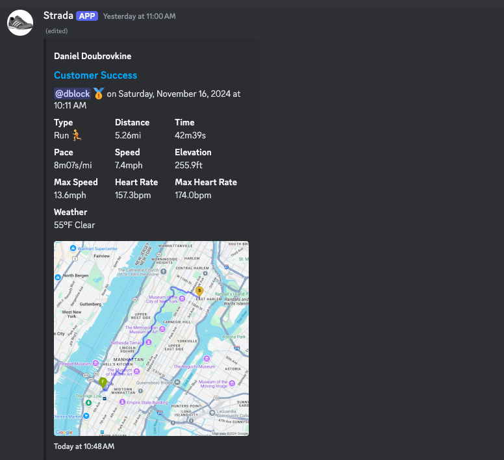This screenshot has width=504, height=460.
Task: Select the 8m07s/mi pace value
Action: click(73, 165)
